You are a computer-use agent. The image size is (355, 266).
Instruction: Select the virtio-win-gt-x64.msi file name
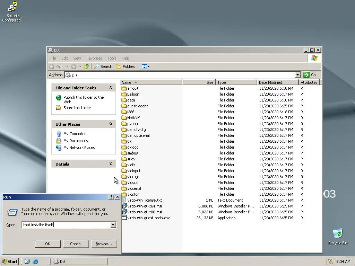[x=145, y=206]
